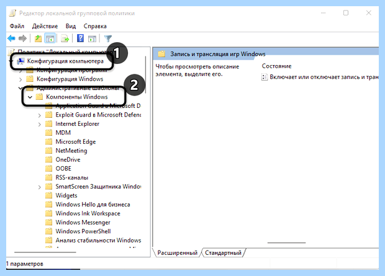Click the folder icon beside MDM
The height and width of the screenshot is (276, 385).
click(x=49, y=133)
